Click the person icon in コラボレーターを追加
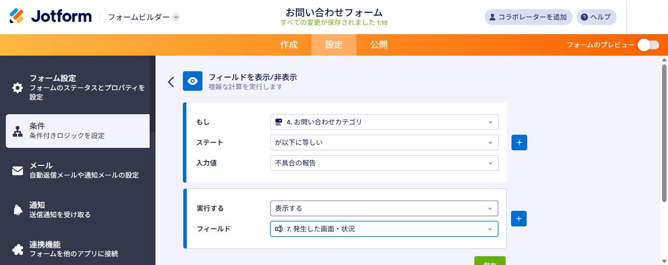 pos(492,17)
